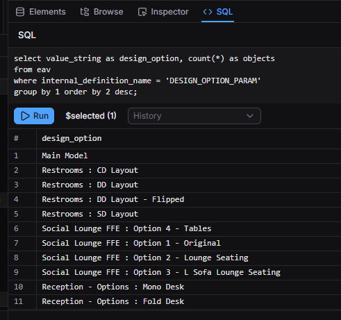341x320 pixels.
Task: Click the History dropdown chevron
Action: [x=250, y=116]
